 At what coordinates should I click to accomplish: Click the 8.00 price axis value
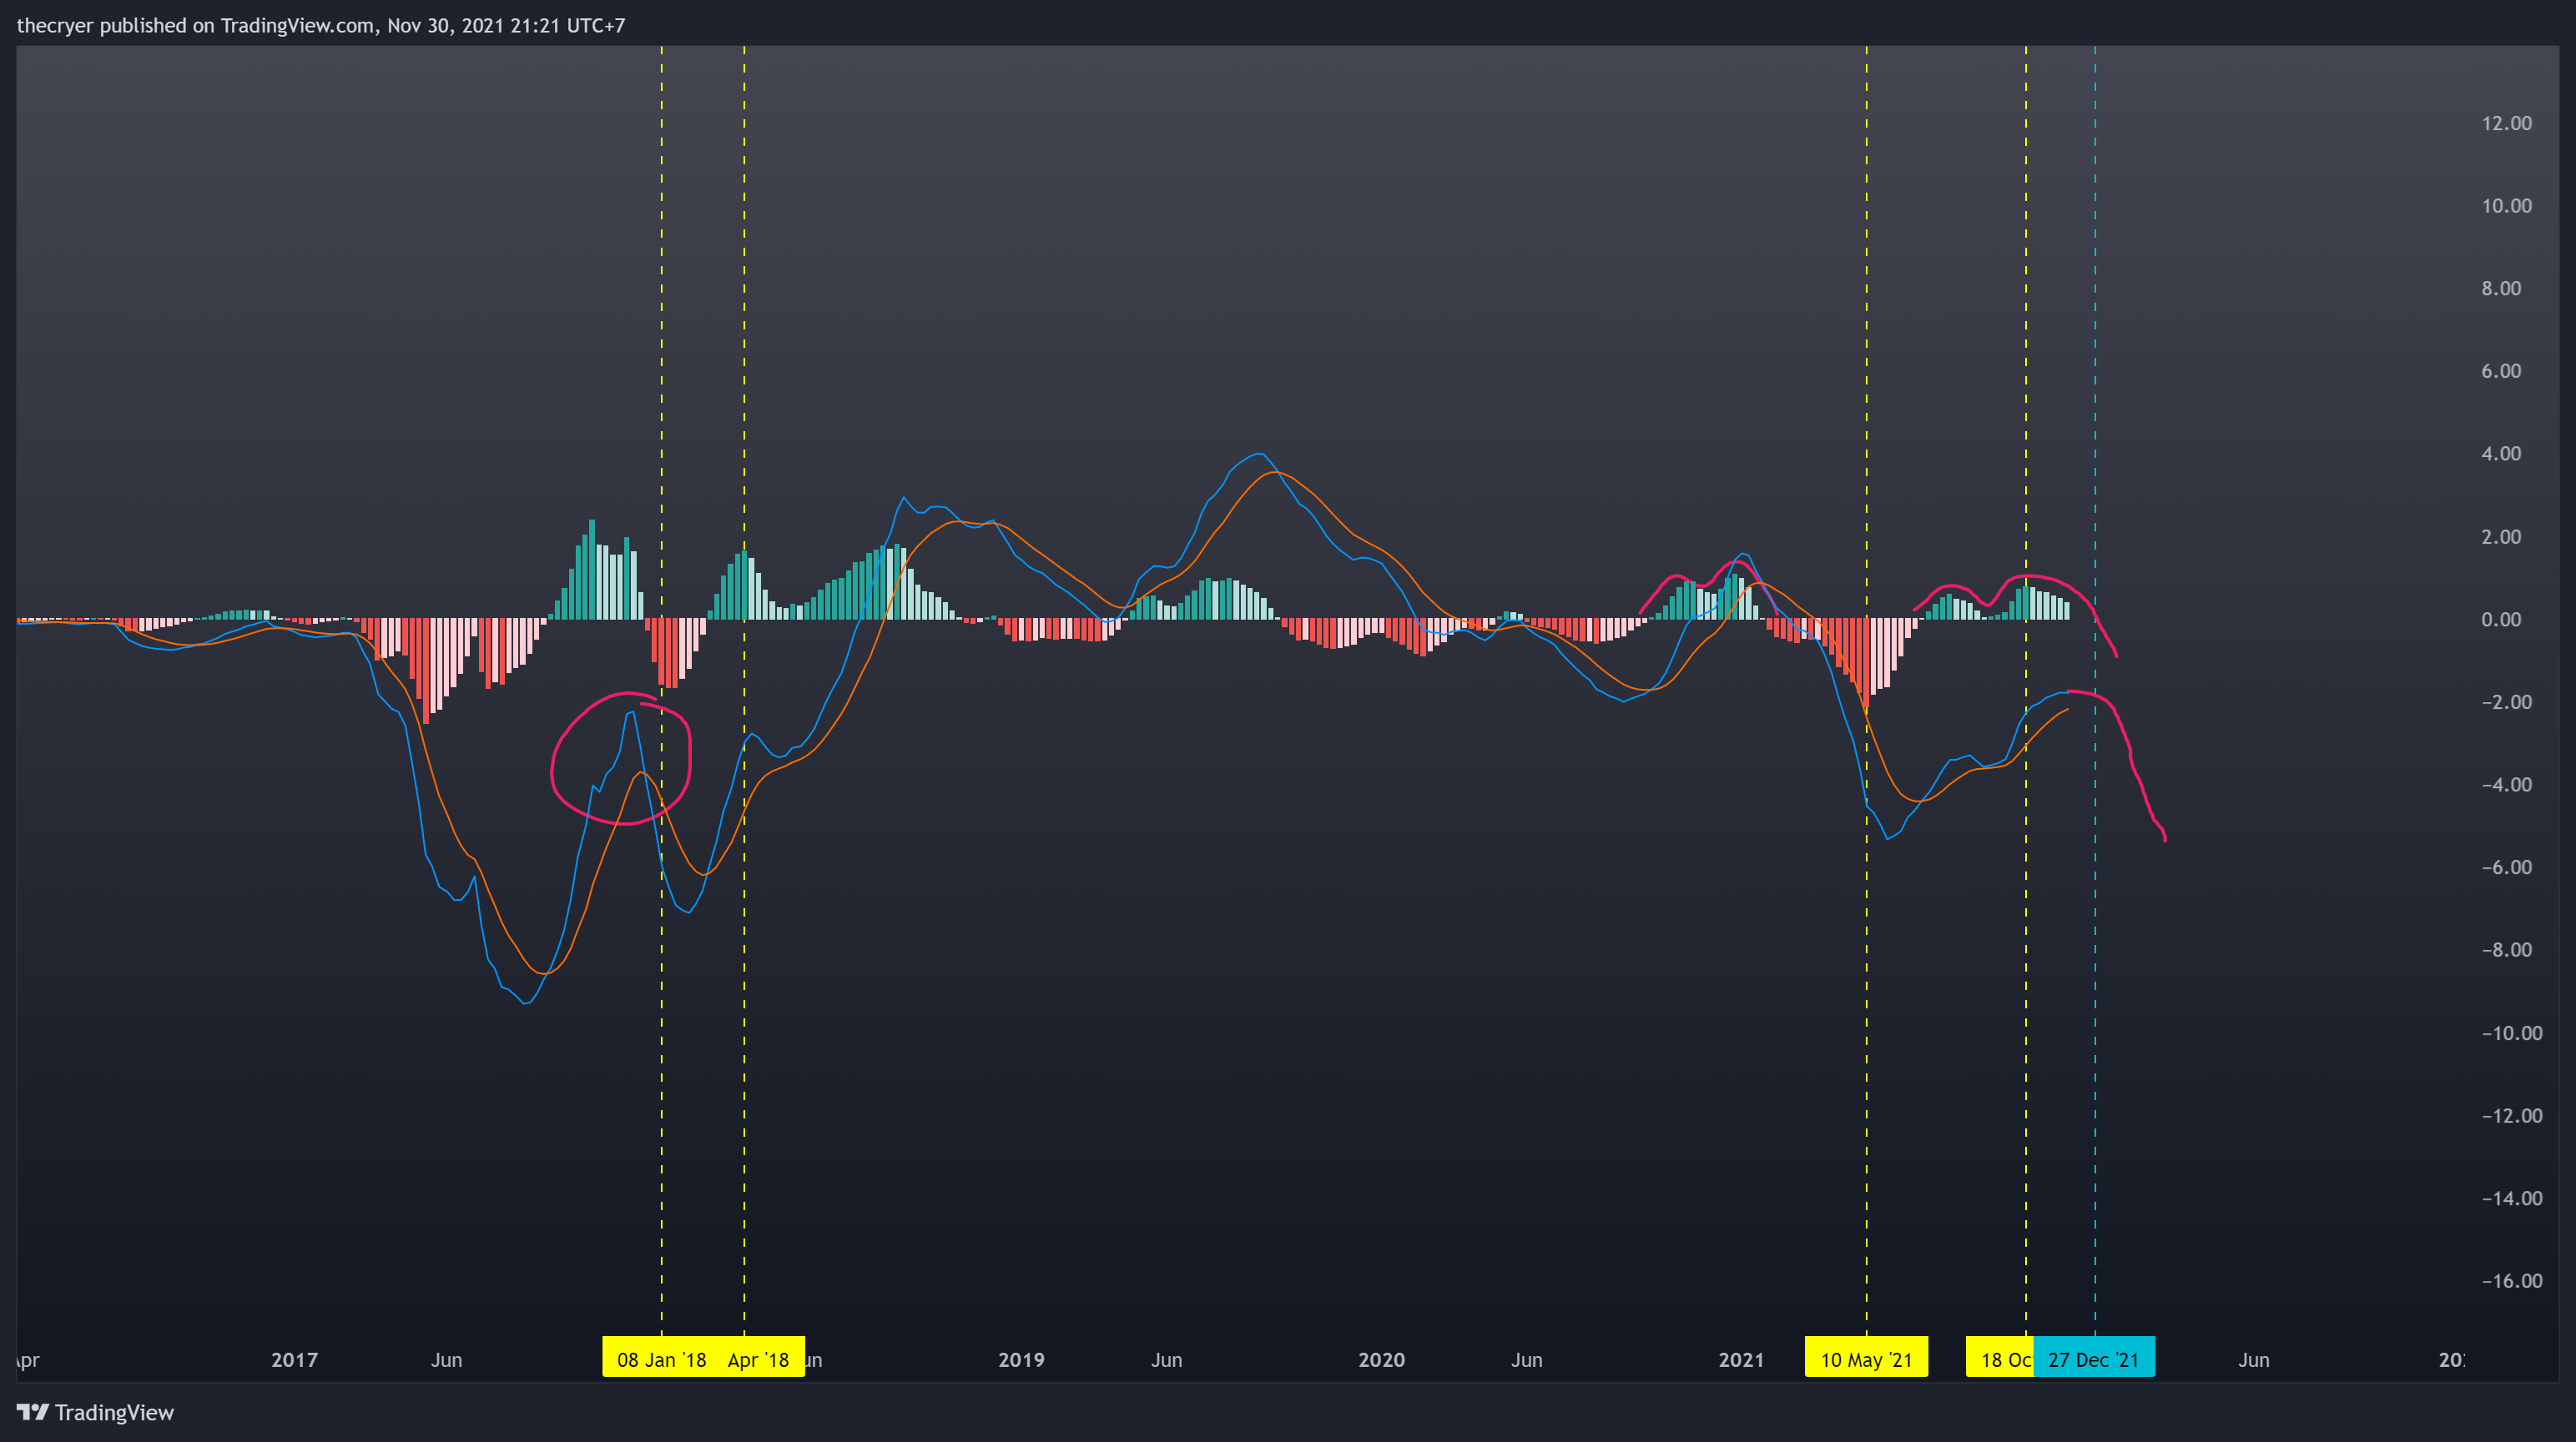(2501, 289)
